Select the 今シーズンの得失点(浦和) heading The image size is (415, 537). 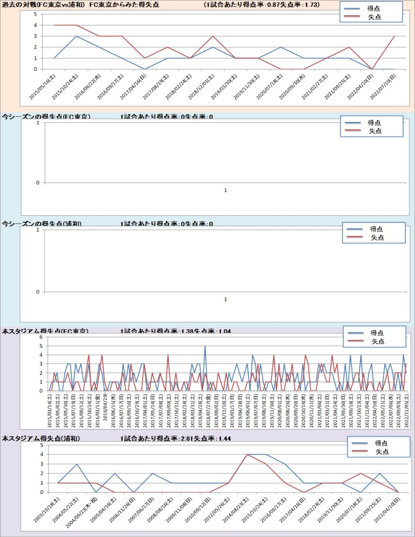(41, 224)
